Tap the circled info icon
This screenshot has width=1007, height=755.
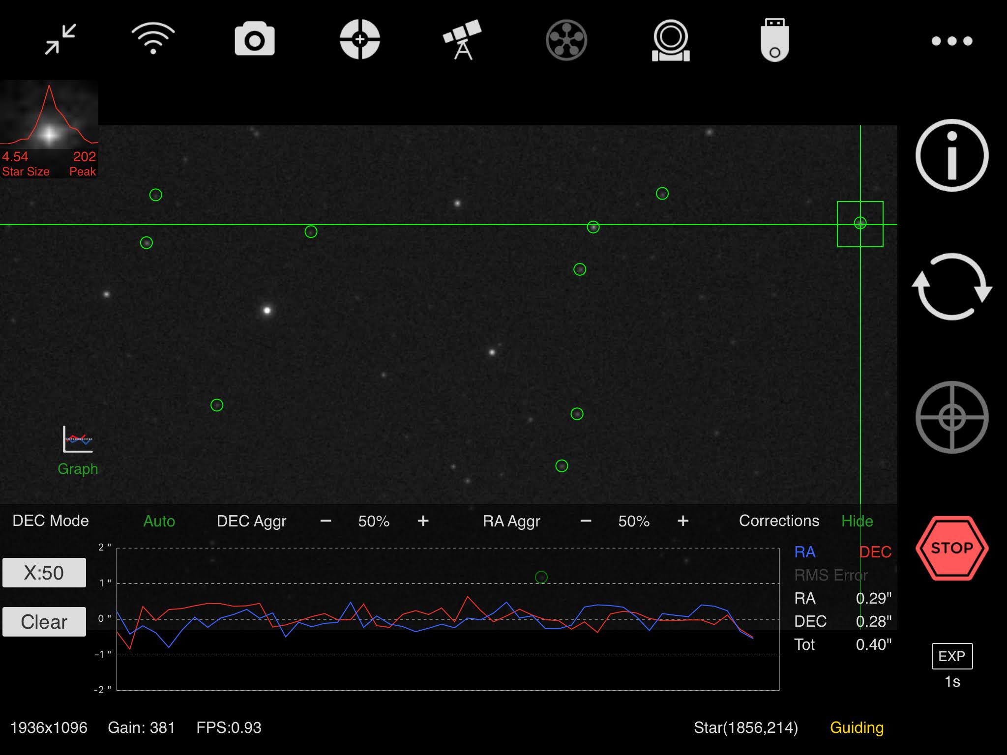952,155
